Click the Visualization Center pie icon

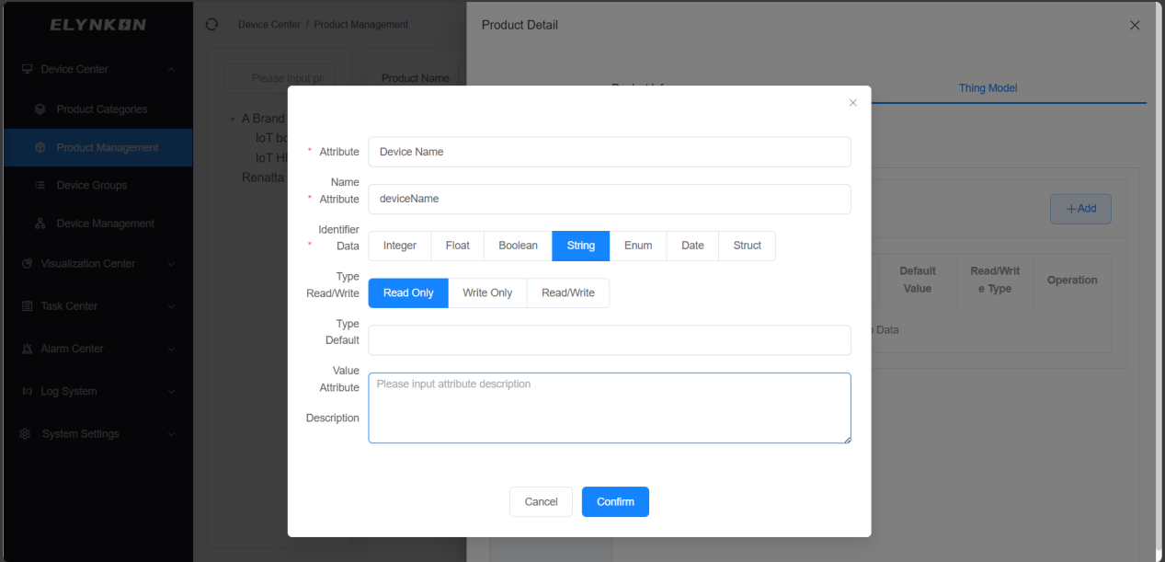[27, 263]
